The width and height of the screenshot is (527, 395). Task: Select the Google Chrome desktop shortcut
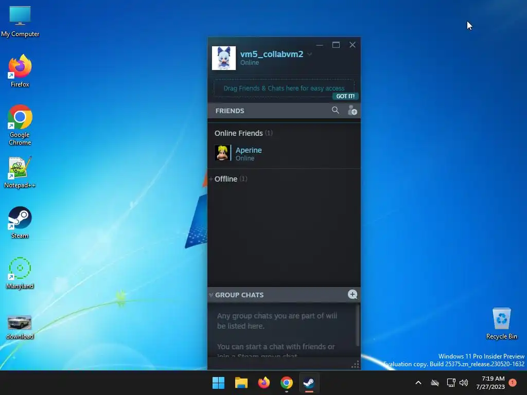pos(20,125)
